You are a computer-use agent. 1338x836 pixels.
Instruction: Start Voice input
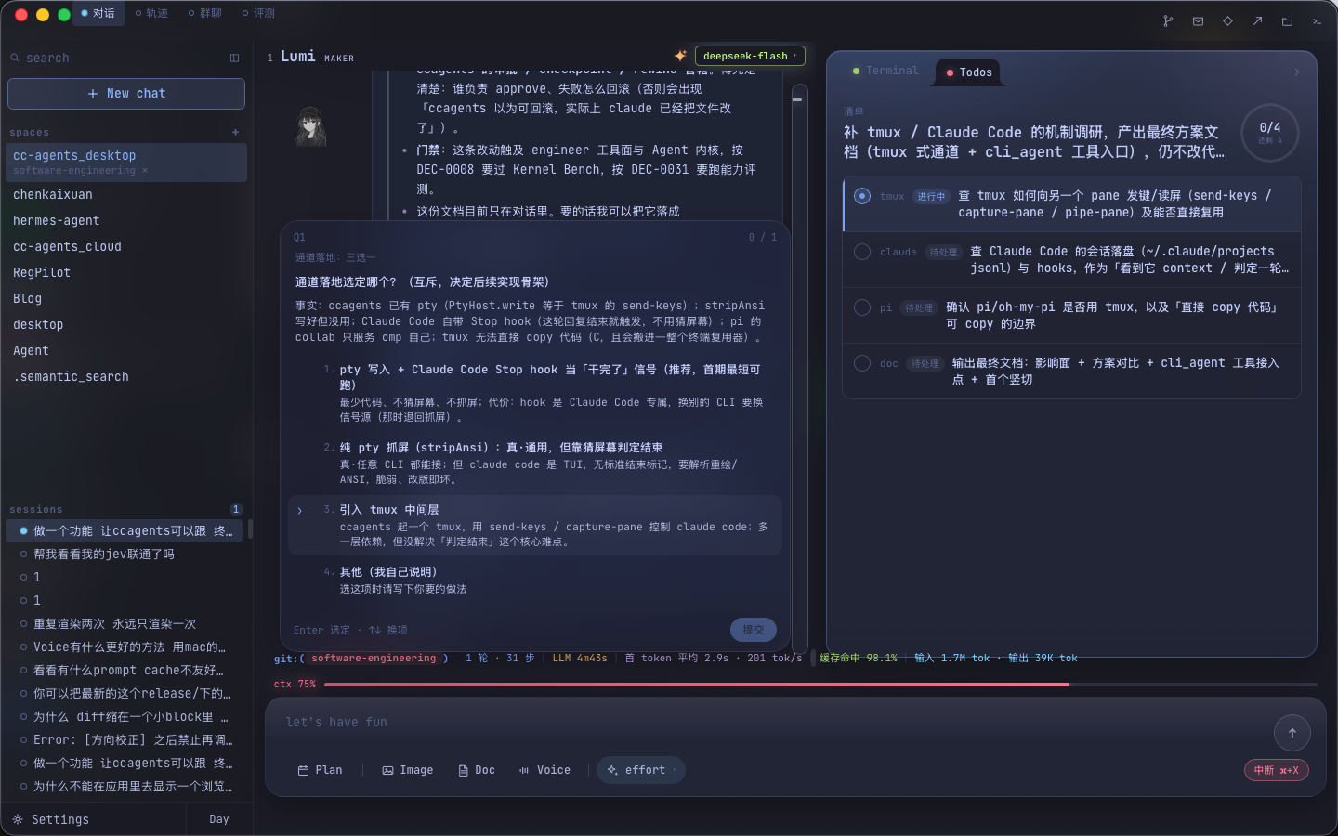point(544,770)
